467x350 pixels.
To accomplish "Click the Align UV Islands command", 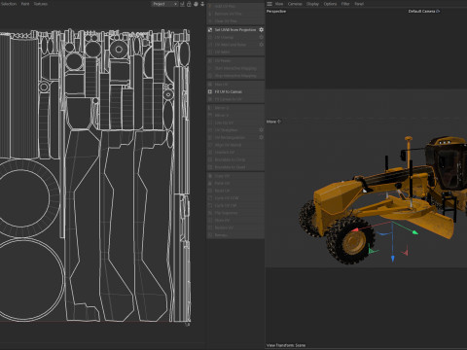I will (x=228, y=145).
